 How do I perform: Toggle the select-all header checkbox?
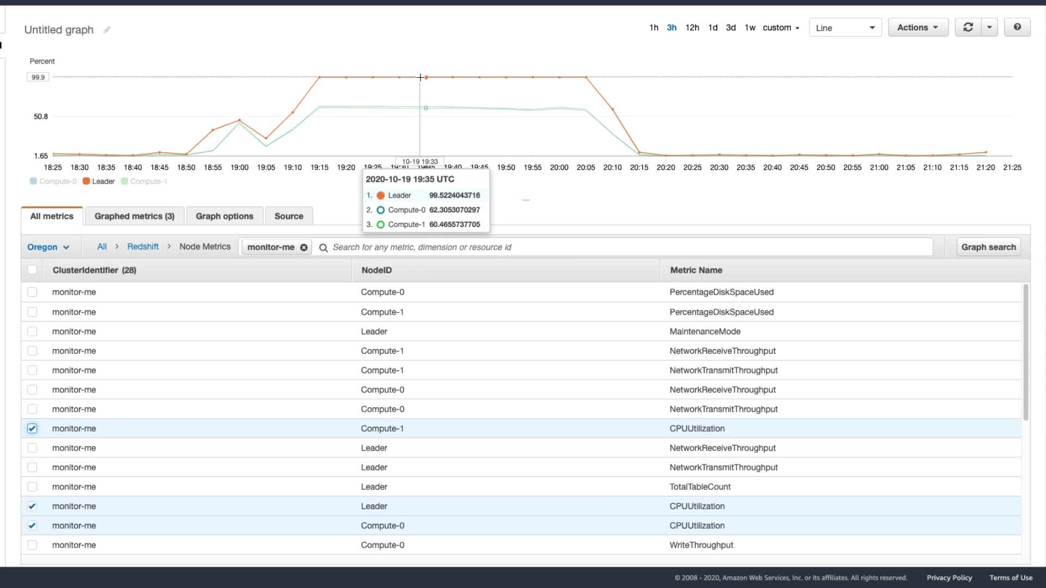click(32, 269)
